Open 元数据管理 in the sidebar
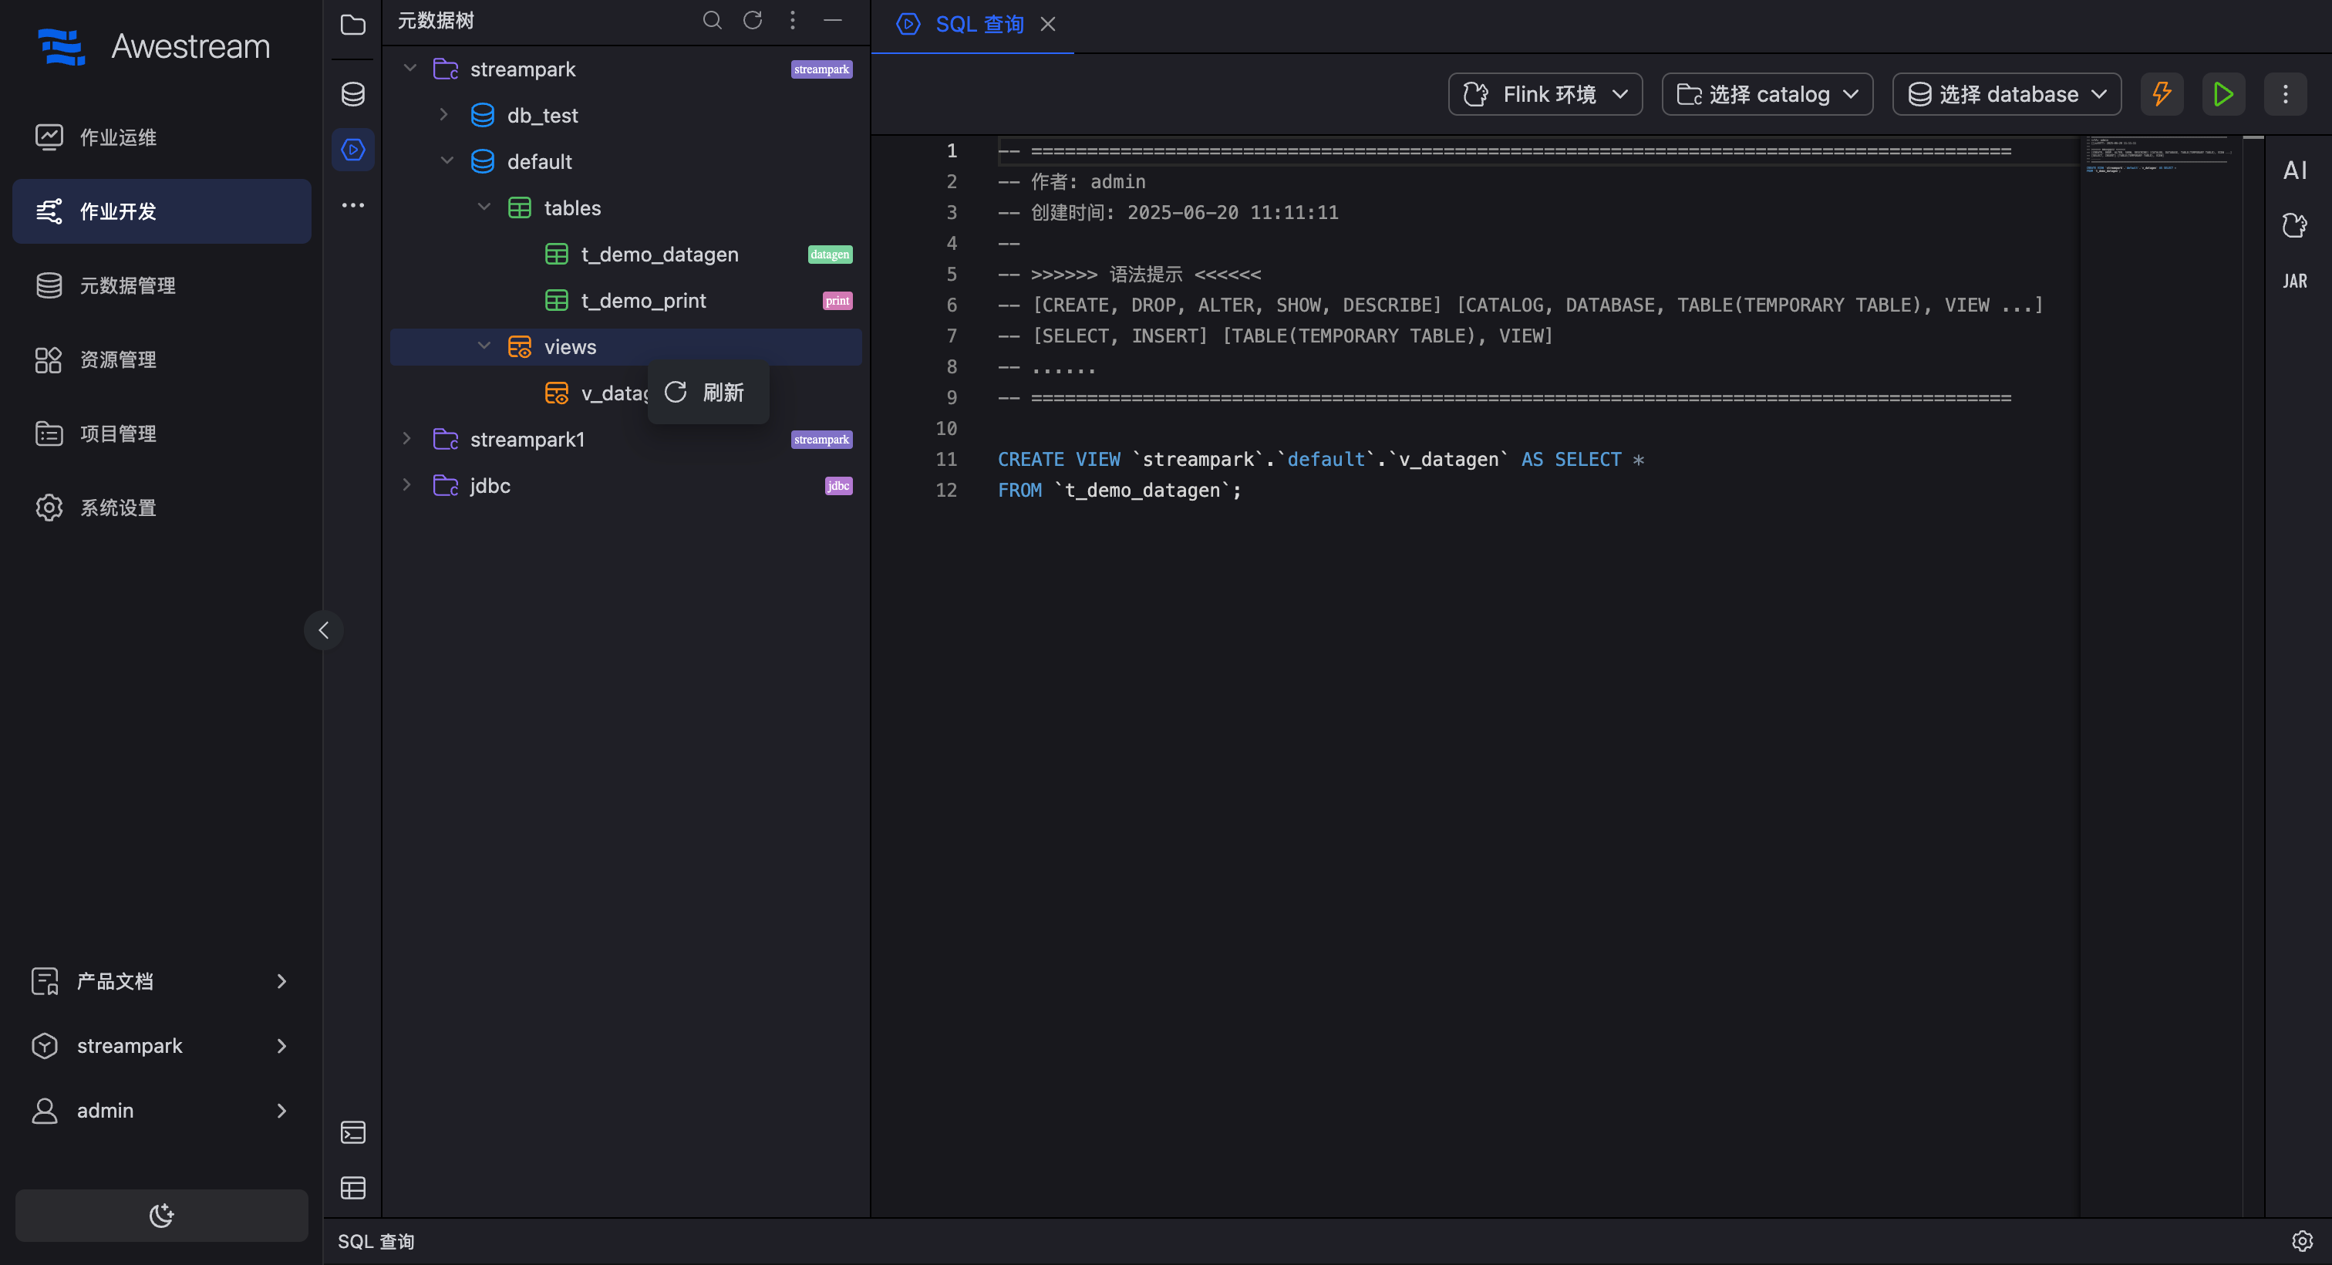2332x1265 pixels. coord(128,285)
